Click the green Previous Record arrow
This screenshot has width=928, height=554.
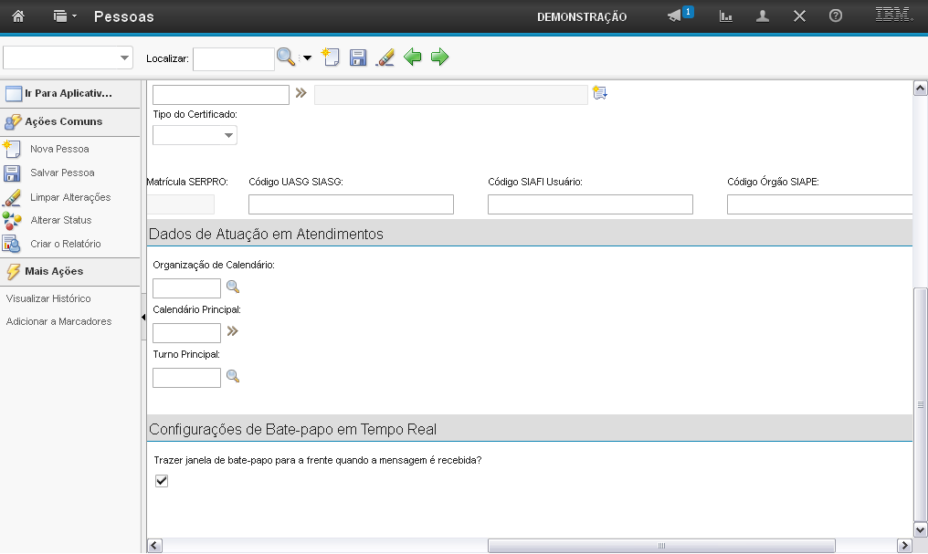[x=413, y=58]
